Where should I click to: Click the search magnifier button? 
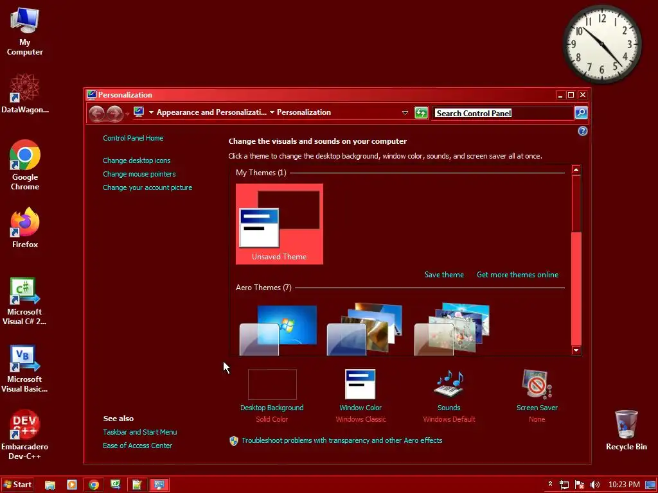pyautogui.click(x=581, y=113)
